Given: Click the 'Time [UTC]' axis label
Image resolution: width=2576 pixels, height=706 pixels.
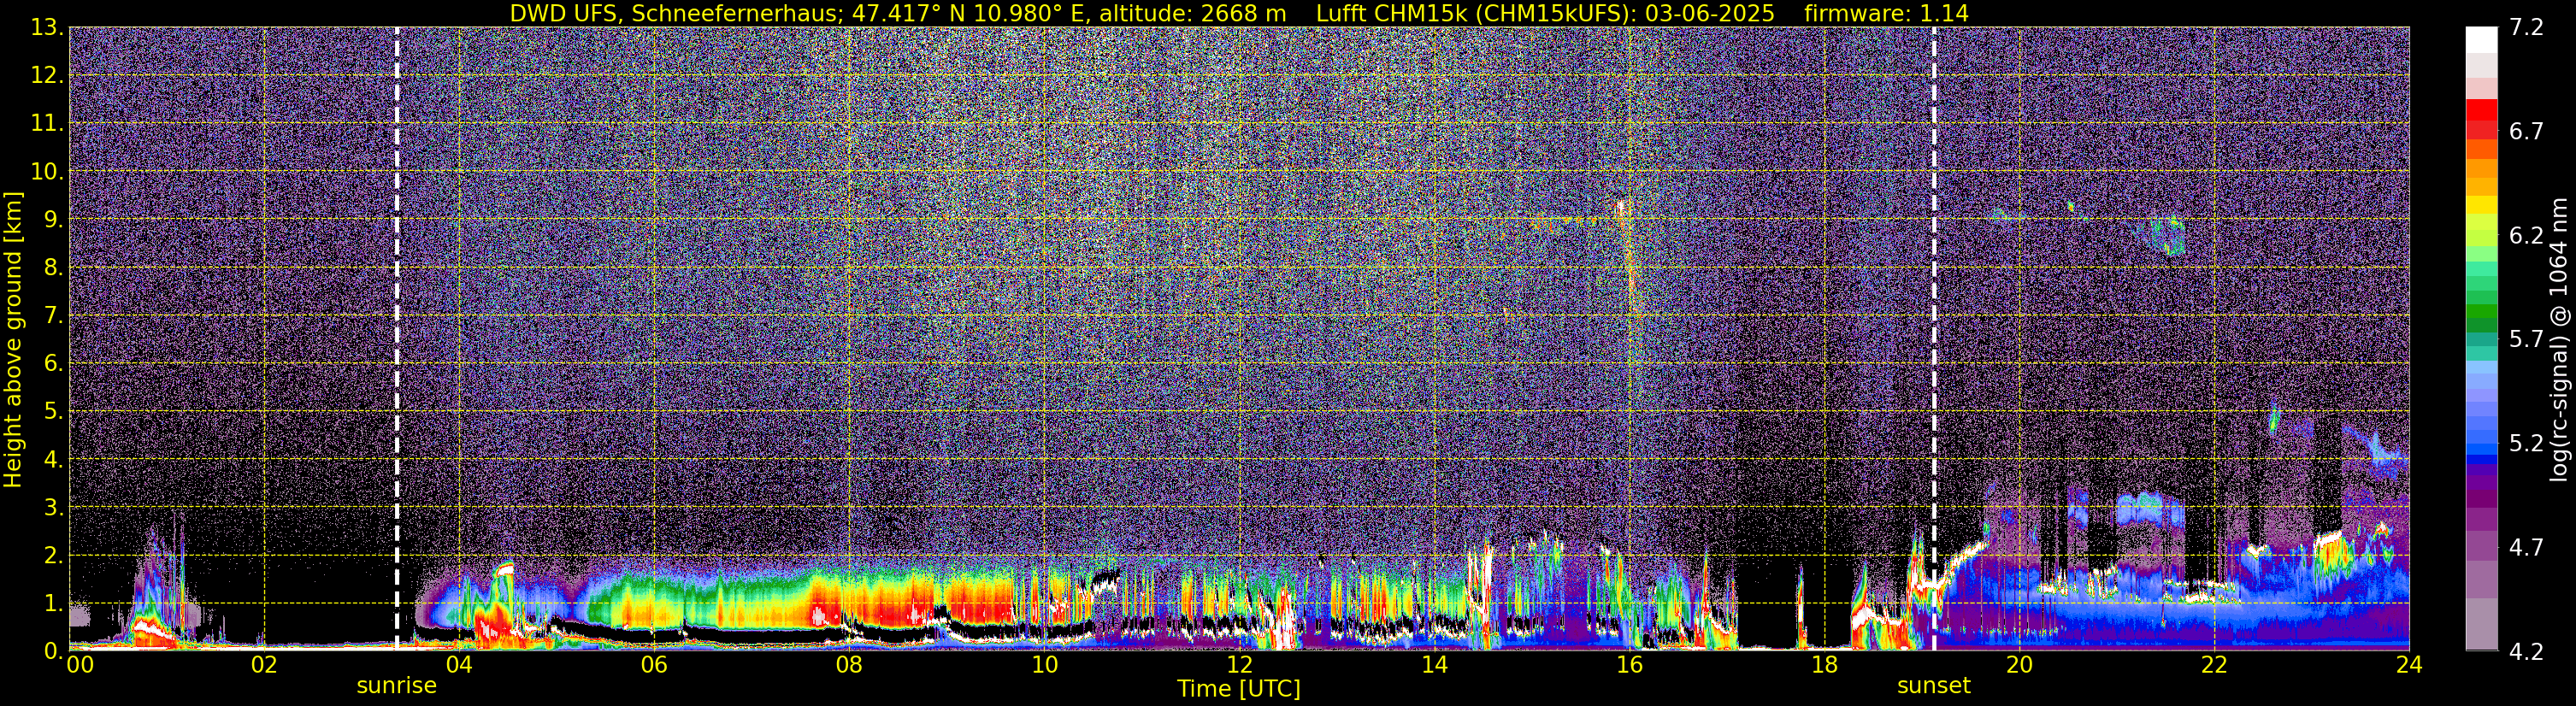Looking at the screenshot, I should (1239, 689).
